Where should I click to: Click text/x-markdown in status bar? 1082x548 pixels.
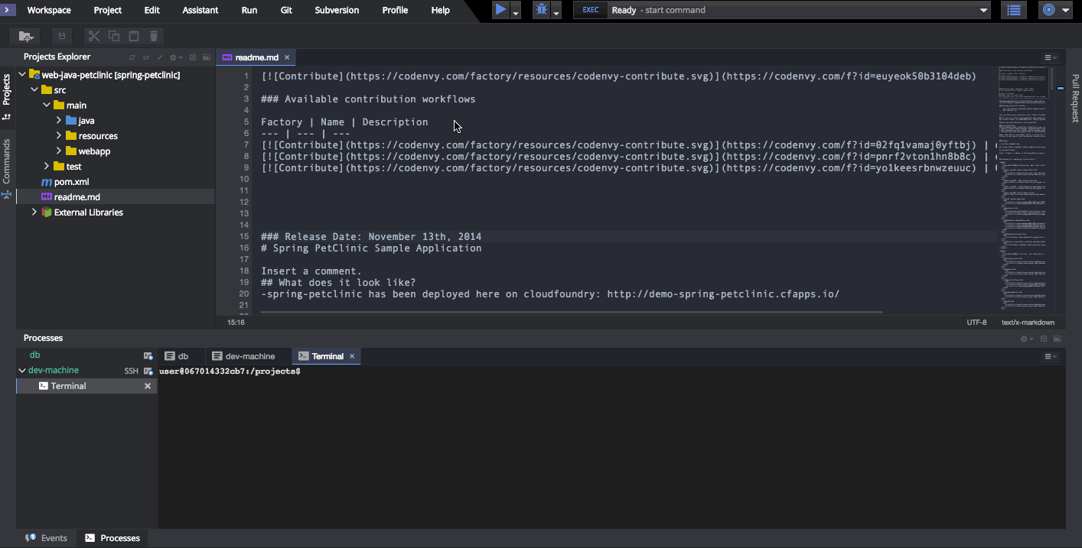tap(1028, 323)
